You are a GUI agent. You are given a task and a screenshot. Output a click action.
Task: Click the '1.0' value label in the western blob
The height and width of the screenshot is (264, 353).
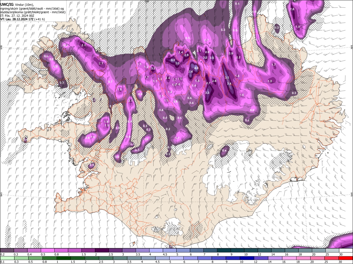pos(93,137)
